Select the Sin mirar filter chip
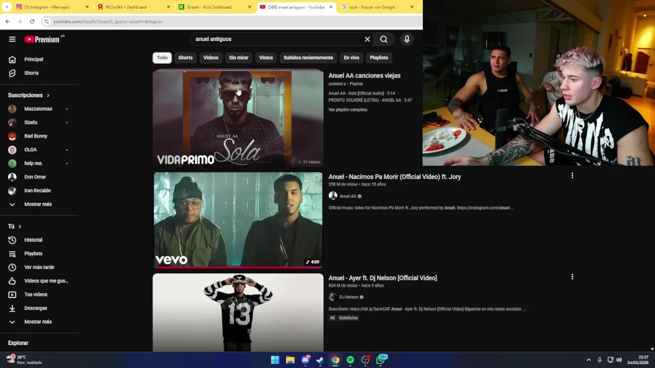The width and height of the screenshot is (655, 368). pos(238,58)
